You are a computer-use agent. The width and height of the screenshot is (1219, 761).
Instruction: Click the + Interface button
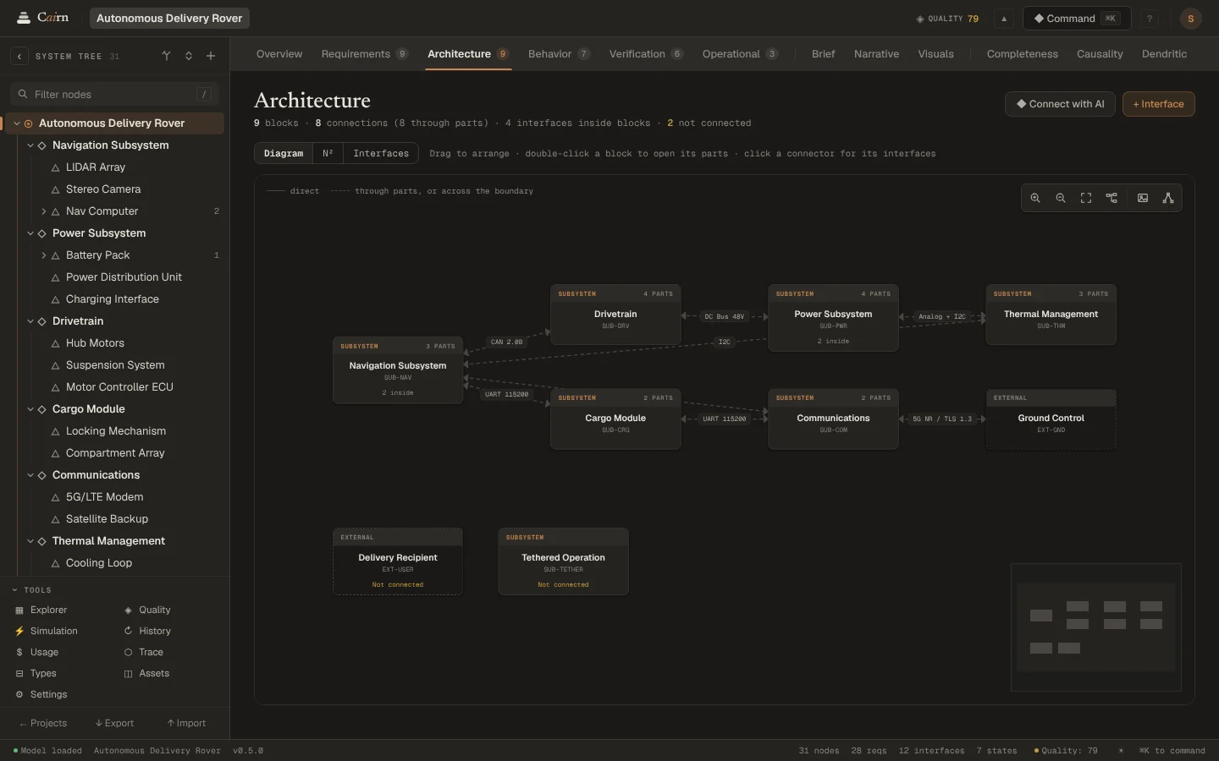1158,104
